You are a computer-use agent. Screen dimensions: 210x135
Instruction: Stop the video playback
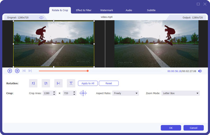[17, 71]
